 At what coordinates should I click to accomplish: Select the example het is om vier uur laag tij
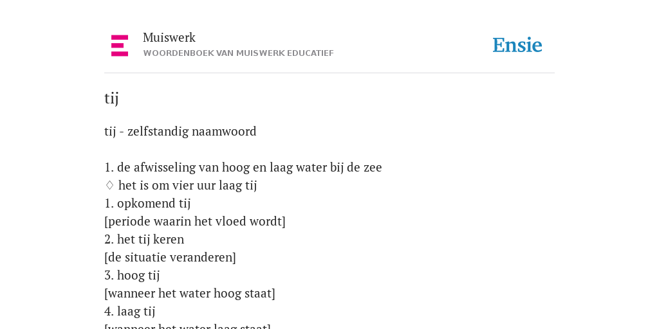(187, 185)
